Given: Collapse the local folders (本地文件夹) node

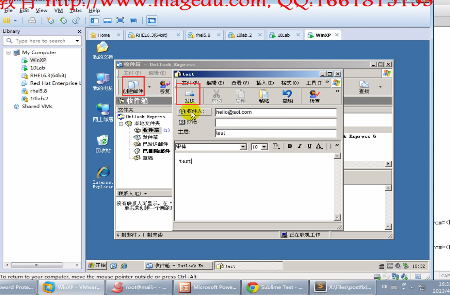Looking at the screenshot, I should point(121,124).
